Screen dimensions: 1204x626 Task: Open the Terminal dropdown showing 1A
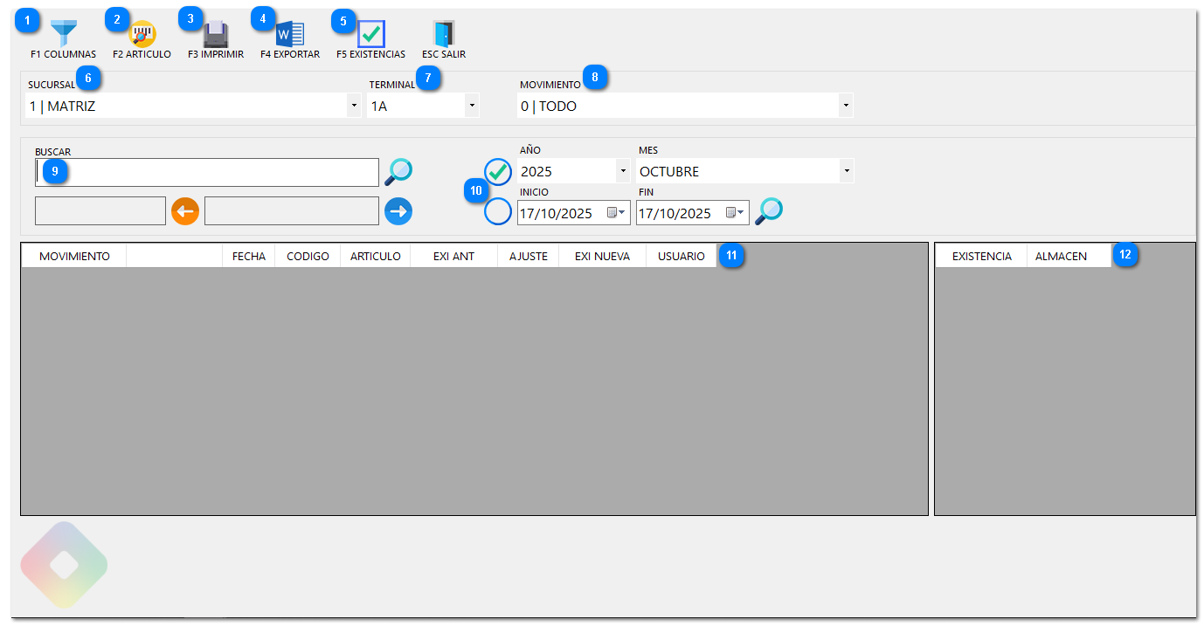click(471, 106)
